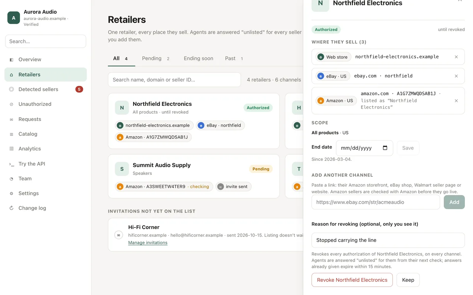Open the Past tab
The width and height of the screenshot is (473, 295).
234,58
